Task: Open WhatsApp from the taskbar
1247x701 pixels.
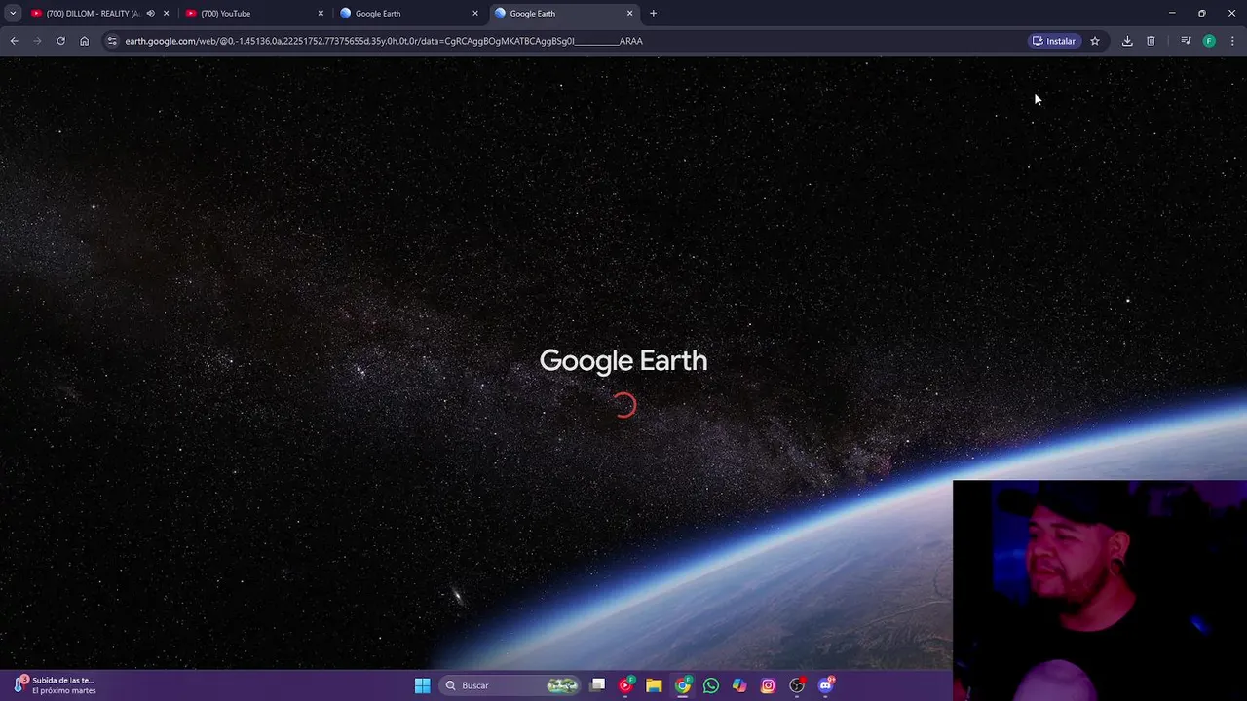Action: (711, 685)
